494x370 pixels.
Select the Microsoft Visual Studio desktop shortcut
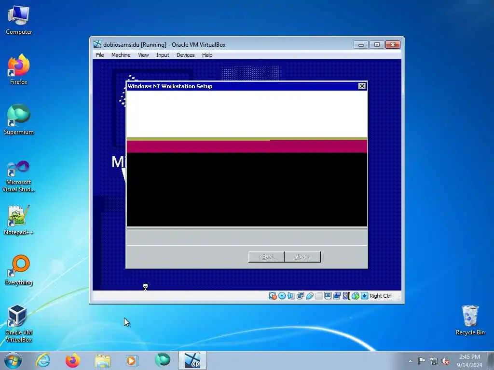tap(19, 176)
